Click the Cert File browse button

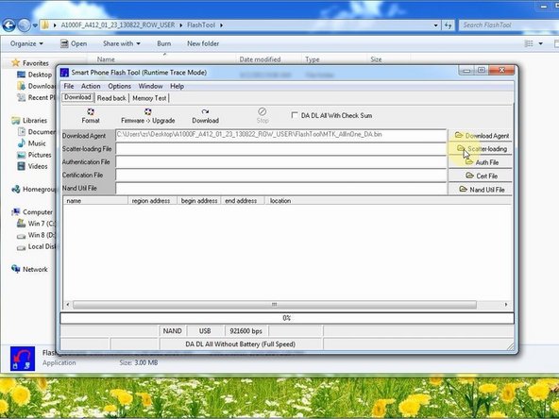tap(481, 176)
